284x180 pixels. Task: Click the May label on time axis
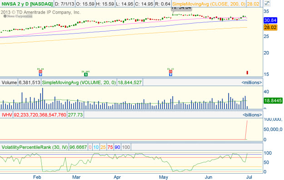click(x=164, y=177)
